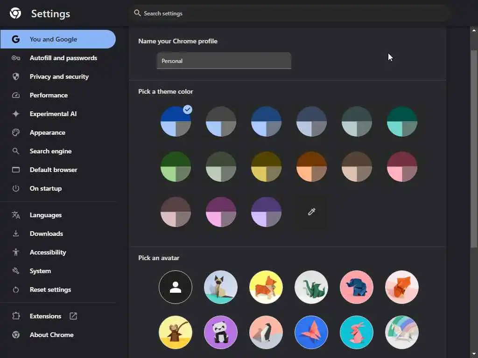
Task: Select the violet lavender theme color
Action: [266, 212]
